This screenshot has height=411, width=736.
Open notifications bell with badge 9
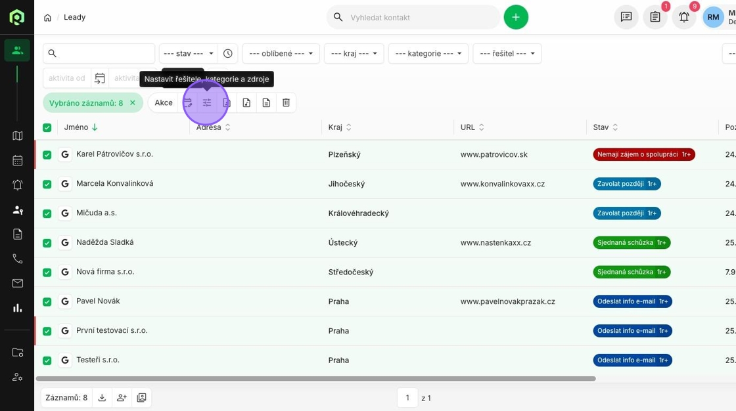[x=684, y=17]
